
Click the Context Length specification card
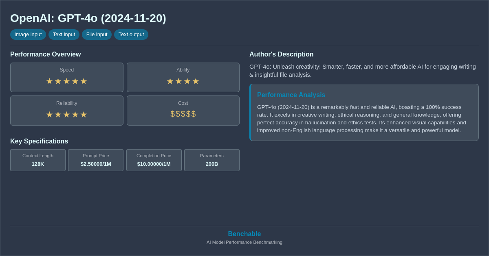pos(38,160)
